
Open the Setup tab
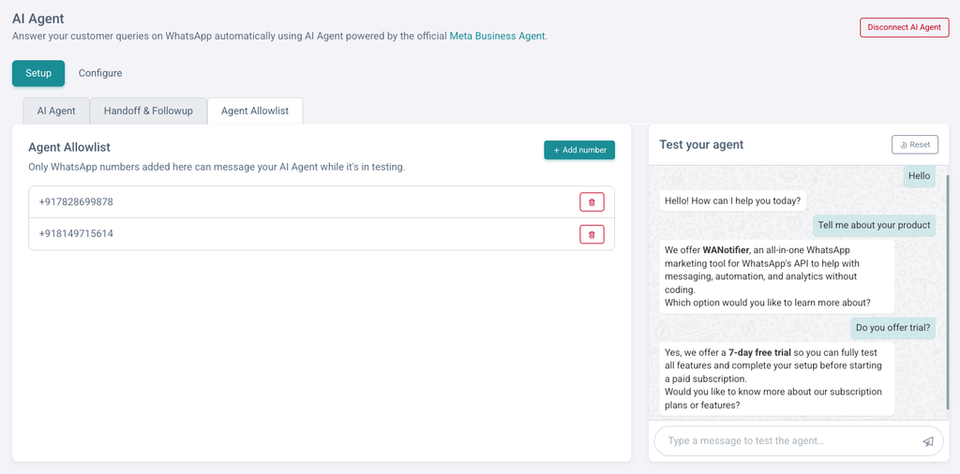coord(38,73)
